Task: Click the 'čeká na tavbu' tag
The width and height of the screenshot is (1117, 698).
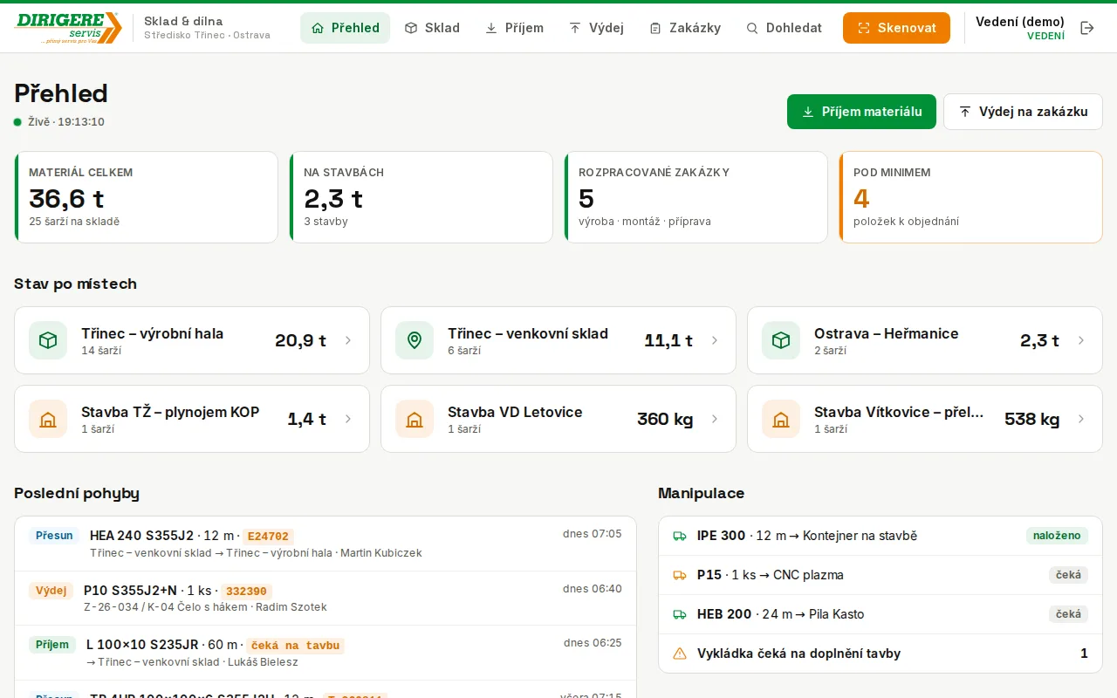Action: 295,646
